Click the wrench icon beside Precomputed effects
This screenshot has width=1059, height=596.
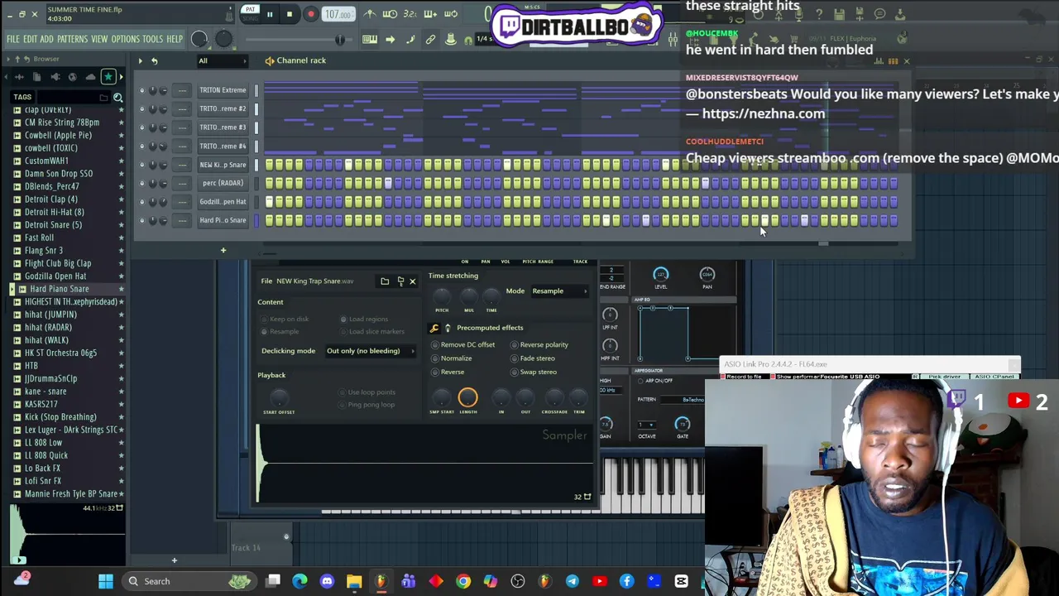(x=434, y=328)
